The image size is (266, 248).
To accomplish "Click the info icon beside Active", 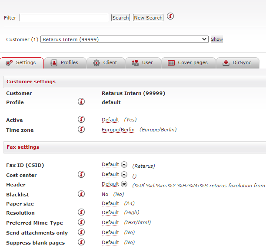I will pos(81,119).
